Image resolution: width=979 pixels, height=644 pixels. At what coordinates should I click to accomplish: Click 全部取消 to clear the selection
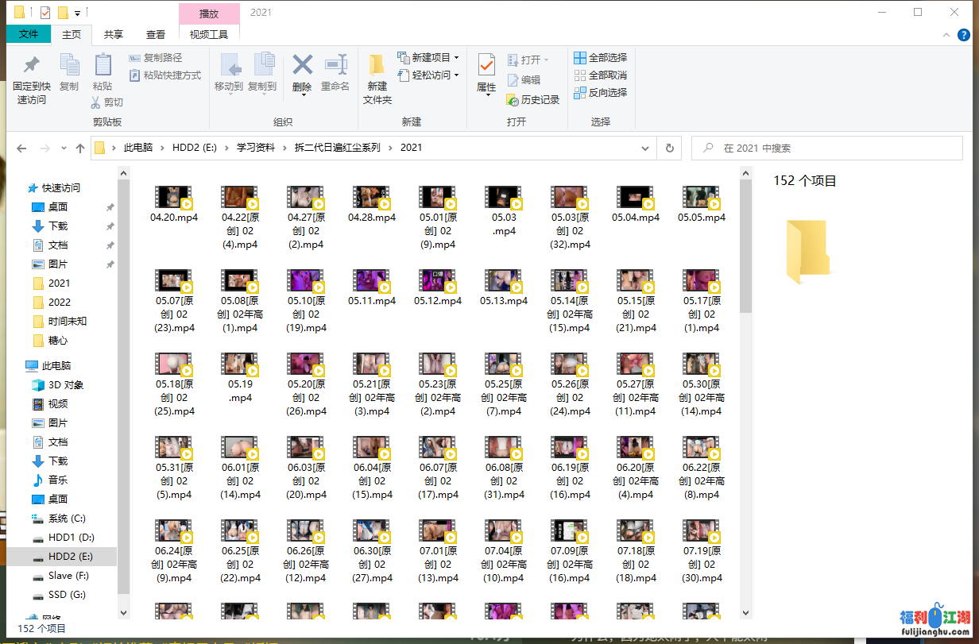(x=600, y=75)
